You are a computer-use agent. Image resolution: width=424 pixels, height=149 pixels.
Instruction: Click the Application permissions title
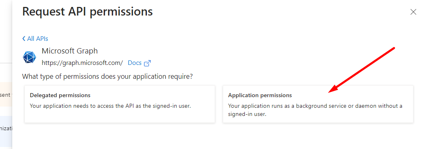260,95
